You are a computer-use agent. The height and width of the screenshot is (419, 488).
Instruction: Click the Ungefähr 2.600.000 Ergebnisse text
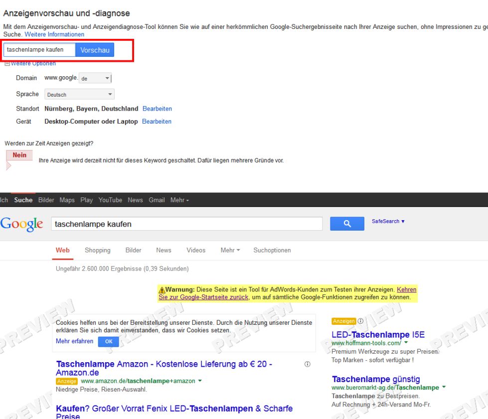(x=122, y=269)
